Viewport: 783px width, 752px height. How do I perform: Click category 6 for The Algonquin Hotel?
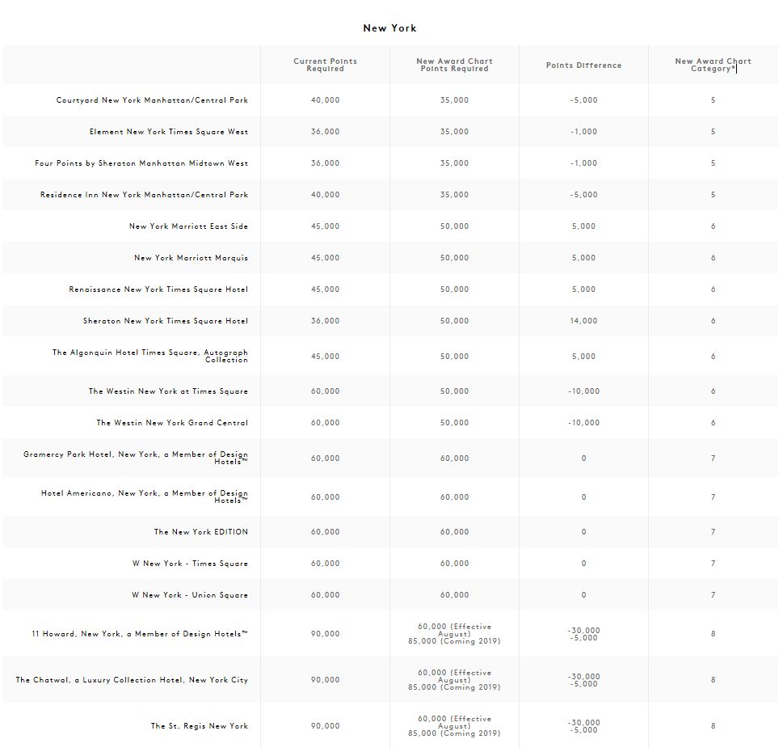713,357
